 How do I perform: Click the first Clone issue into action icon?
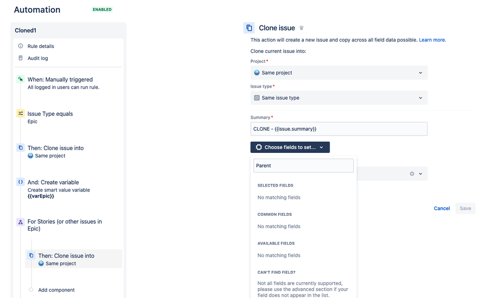click(x=20, y=148)
